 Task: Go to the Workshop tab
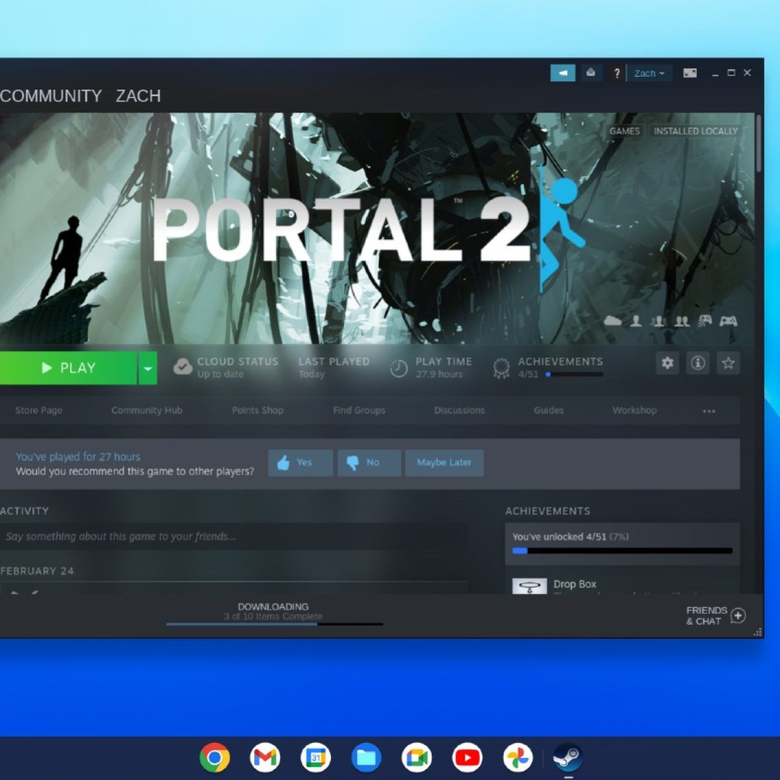(634, 410)
